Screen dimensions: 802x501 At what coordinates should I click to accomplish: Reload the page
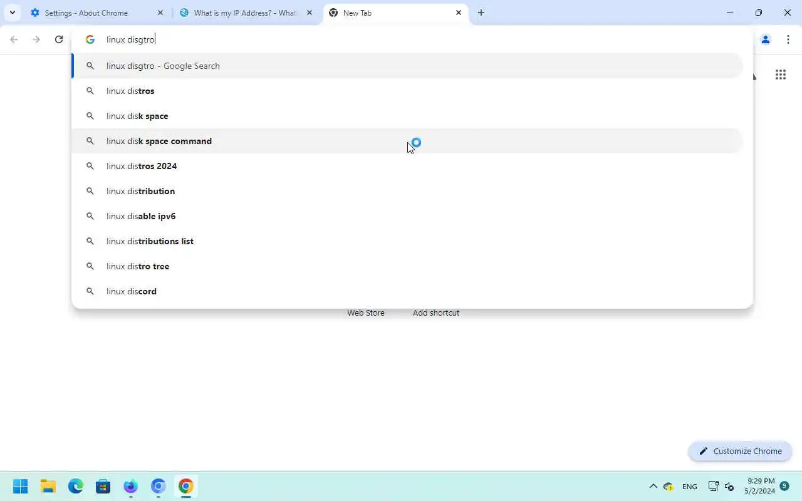[x=59, y=39]
